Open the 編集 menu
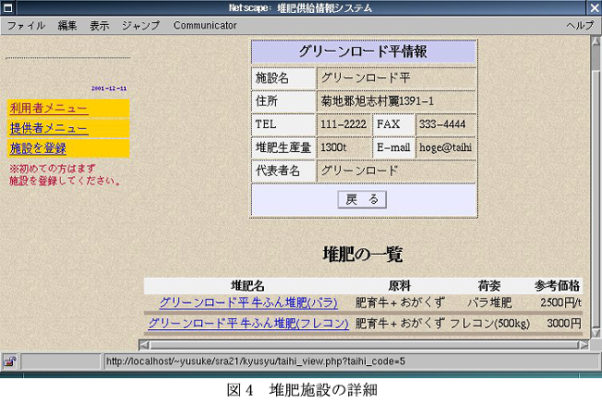 (x=68, y=25)
